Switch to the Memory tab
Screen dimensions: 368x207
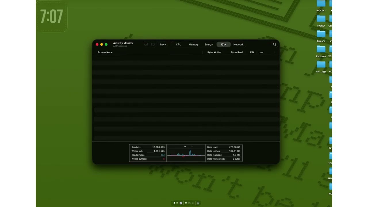[x=193, y=45]
